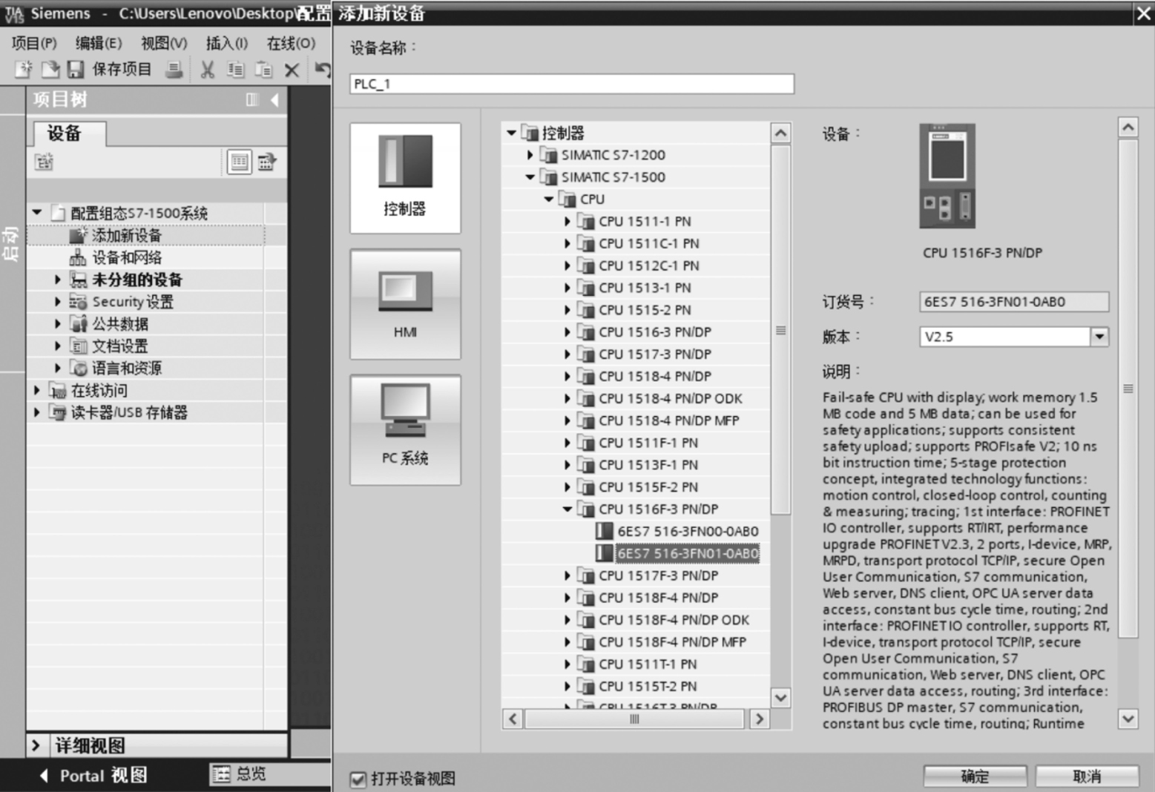Collapse the 控制器 root node
This screenshot has height=792, width=1155.
click(511, 133)
